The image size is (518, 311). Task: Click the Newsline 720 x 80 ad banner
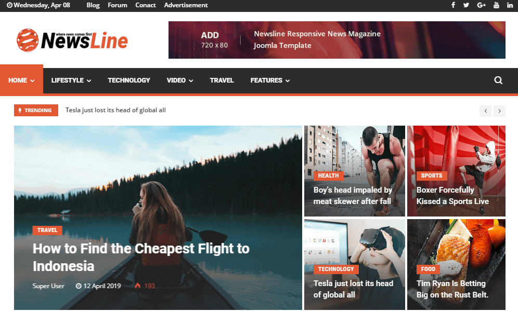336,40
